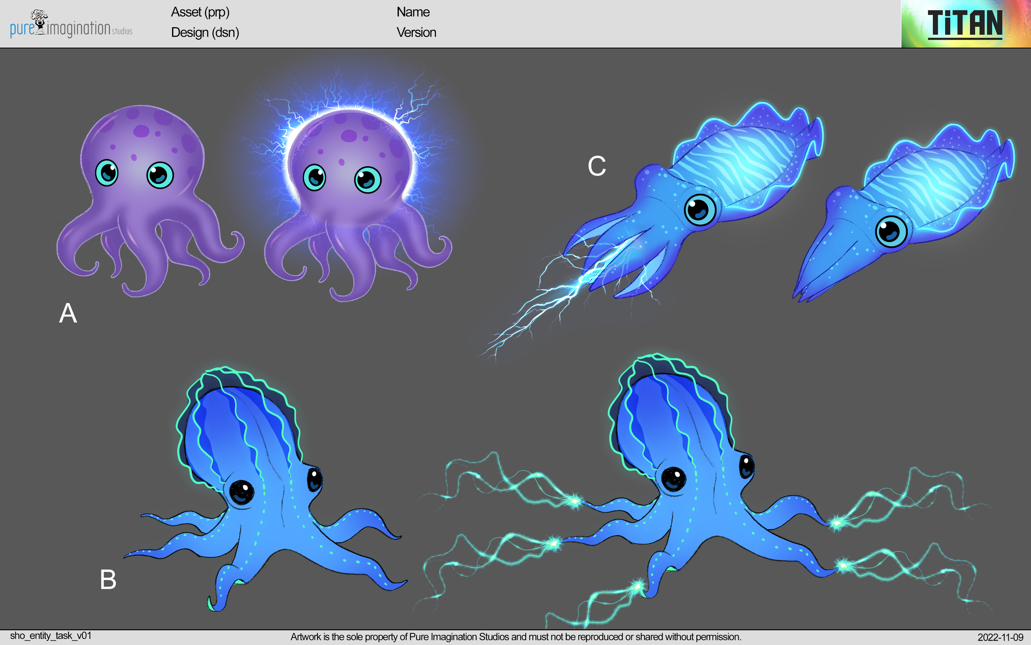This screenshot has width=1031, height=645.
Task: Expand the Version field
Action: 416,33
